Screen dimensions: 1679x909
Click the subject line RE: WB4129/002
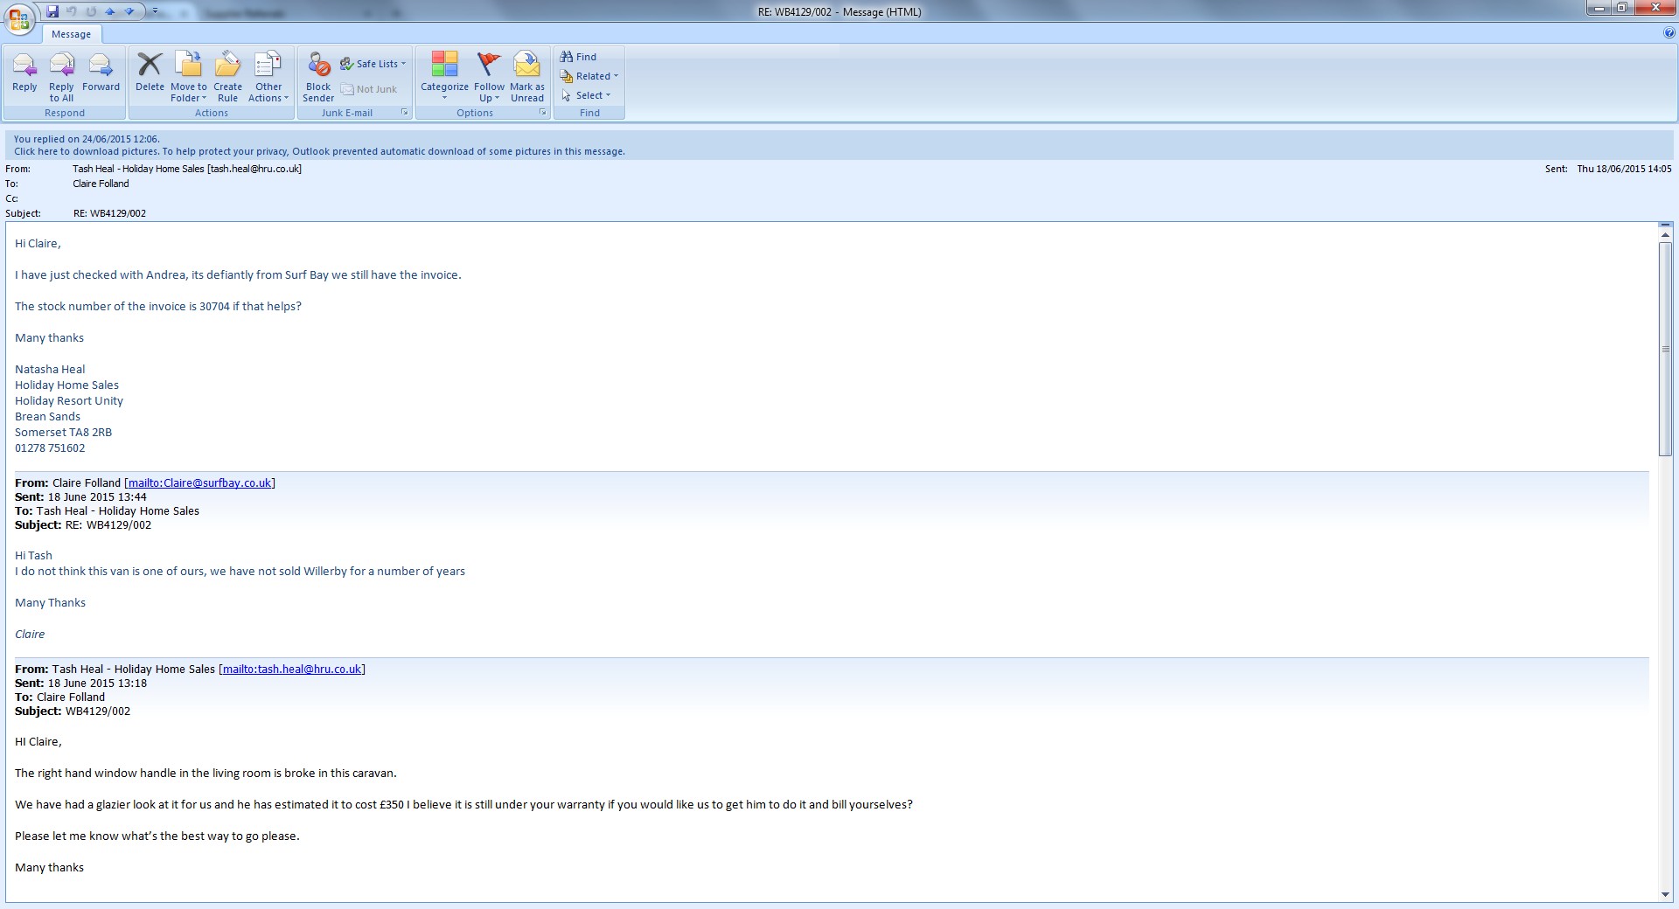pyautogui.click(x=109, y=213)
